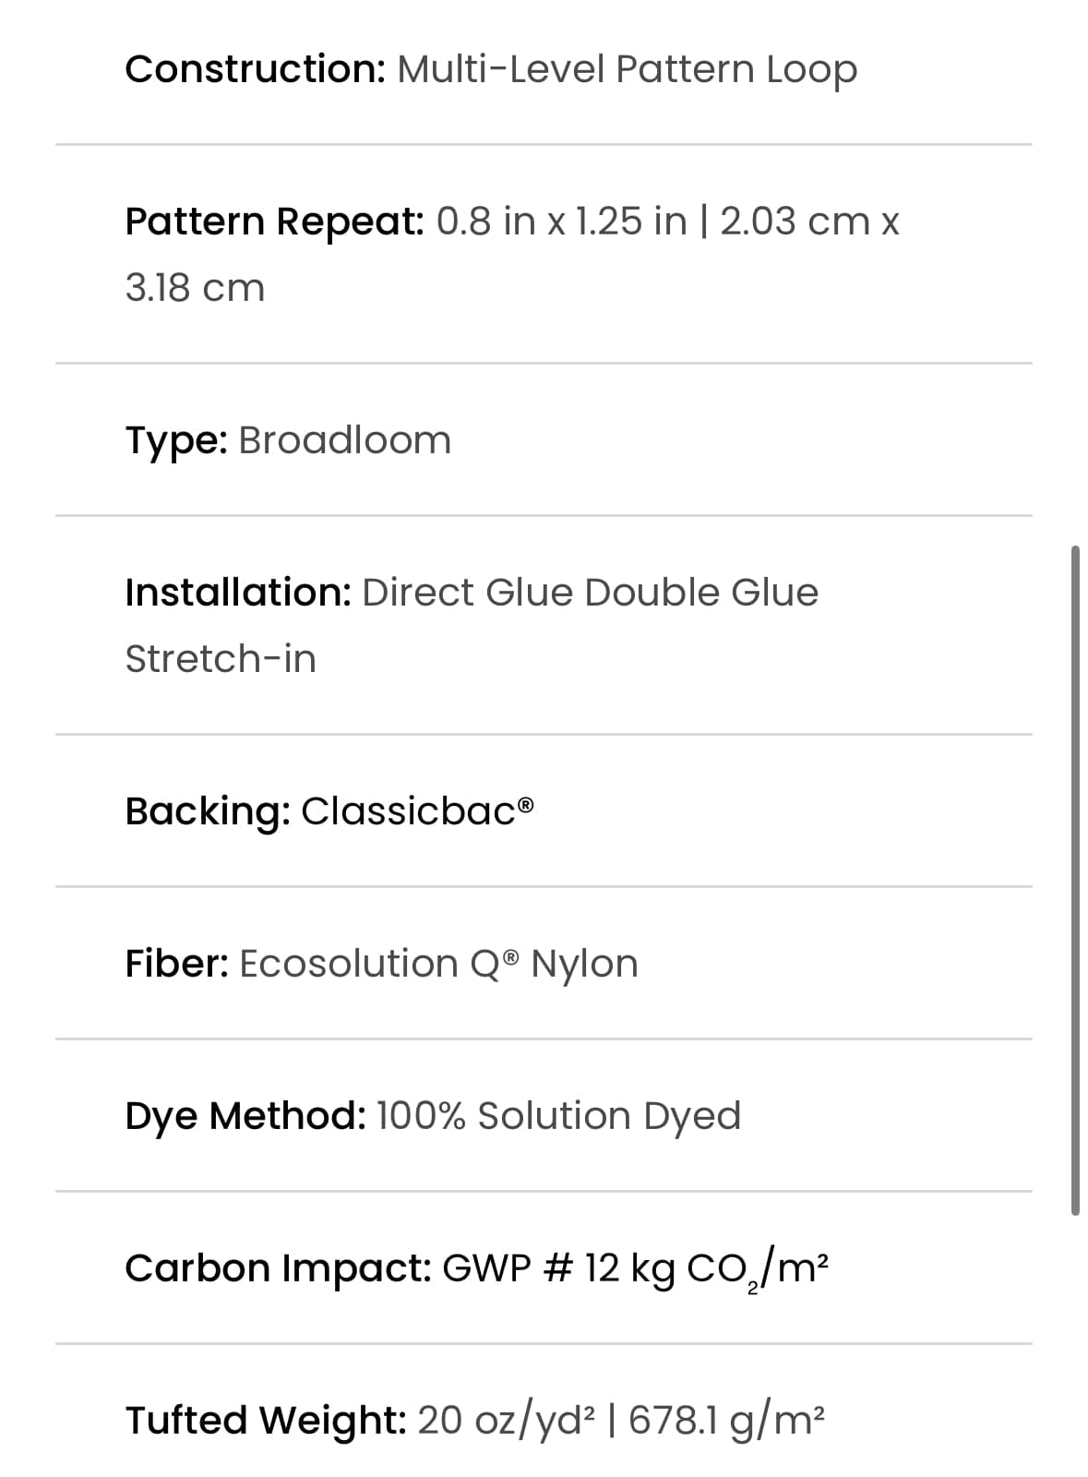Select the Classicbac value
Screen dimensions: 1088x1477
tap(418, 811)
